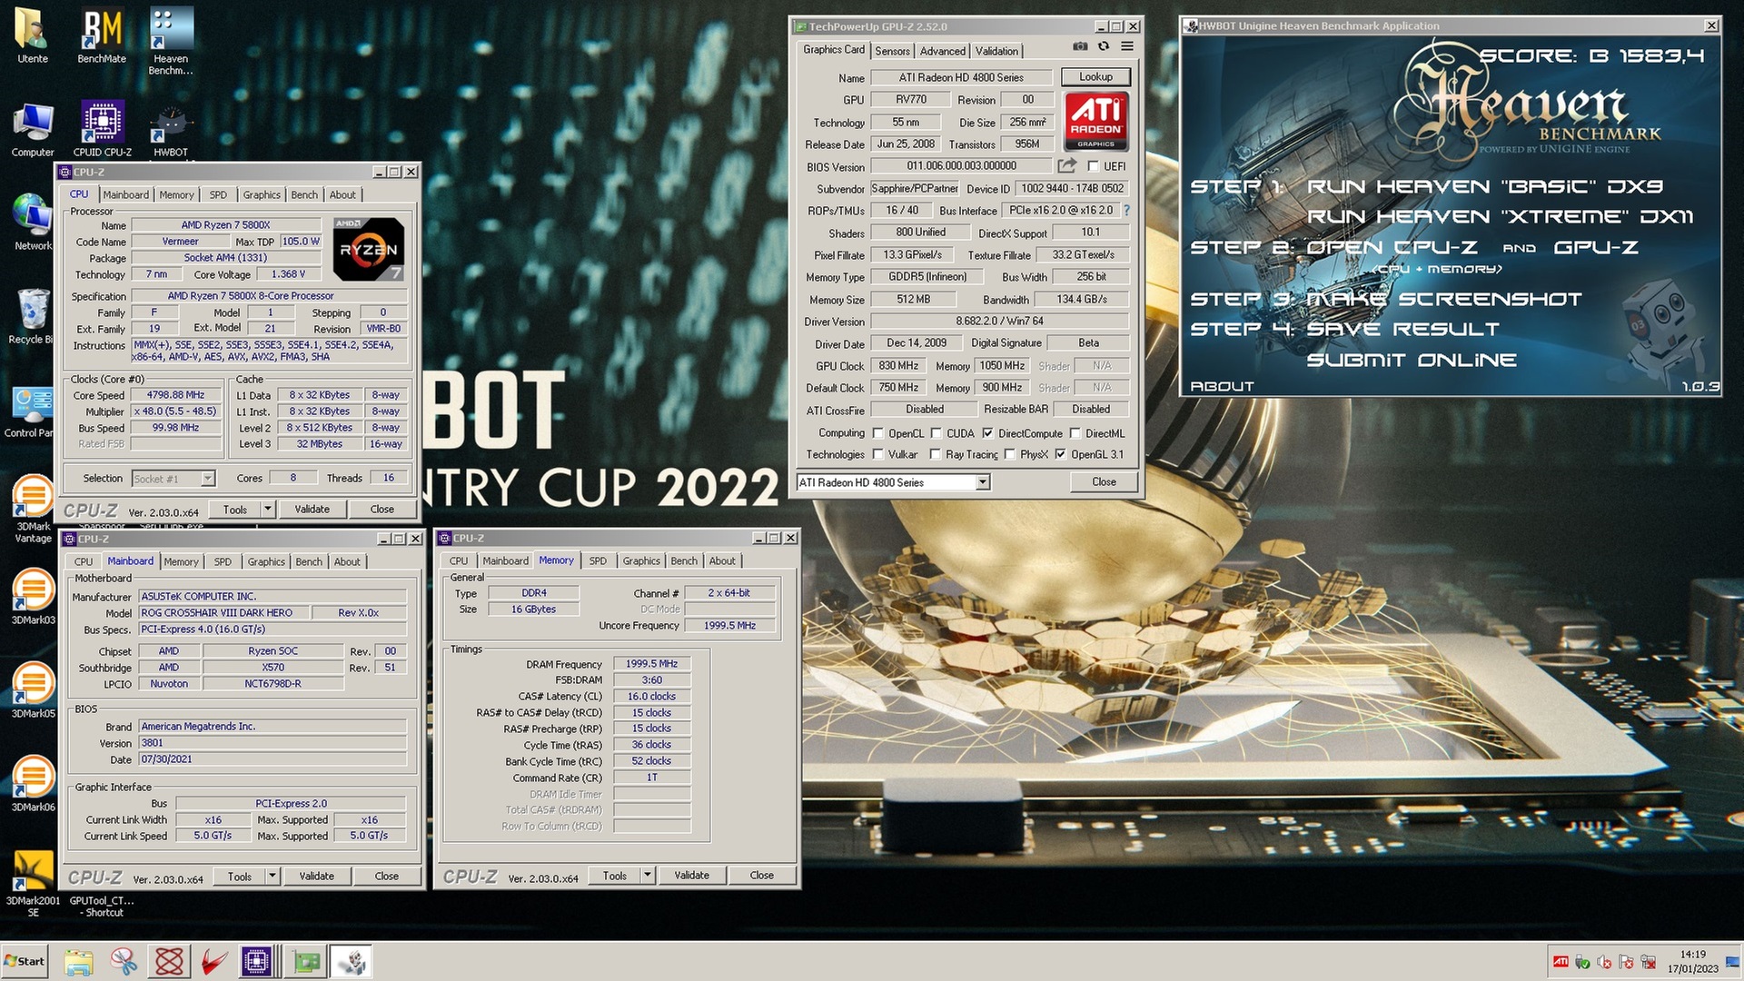The width and height of the screenshot is (1744, 981).
Task: Toggle the Ray Tracing checkbox
Action: tap(935, 454)
